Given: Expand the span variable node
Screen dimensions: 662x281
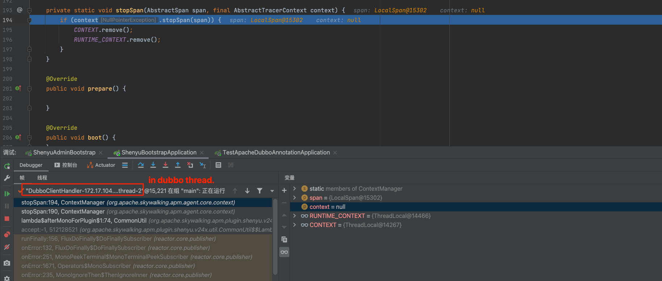Looking at the screenshot, I should (x=294, y=198).
